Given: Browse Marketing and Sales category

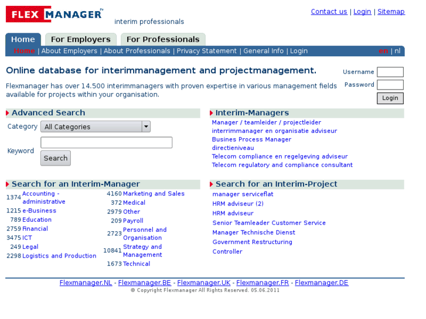Looking at the screenshot, I should pyautogui.click(x=154, y=194).
